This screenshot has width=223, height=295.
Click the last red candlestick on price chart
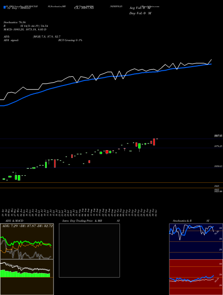point(154,142)
